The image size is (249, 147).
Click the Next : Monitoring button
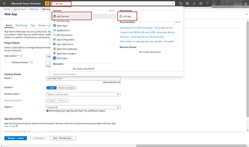coord(63,138)
